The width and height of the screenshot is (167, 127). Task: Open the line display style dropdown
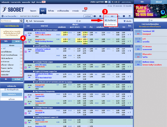pos(107,16)
